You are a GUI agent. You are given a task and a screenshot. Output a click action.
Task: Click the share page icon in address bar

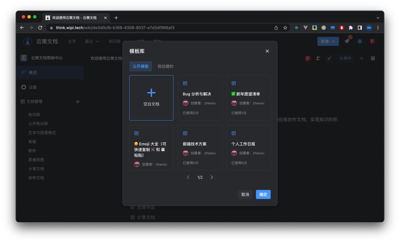click(x=276, y=28)
